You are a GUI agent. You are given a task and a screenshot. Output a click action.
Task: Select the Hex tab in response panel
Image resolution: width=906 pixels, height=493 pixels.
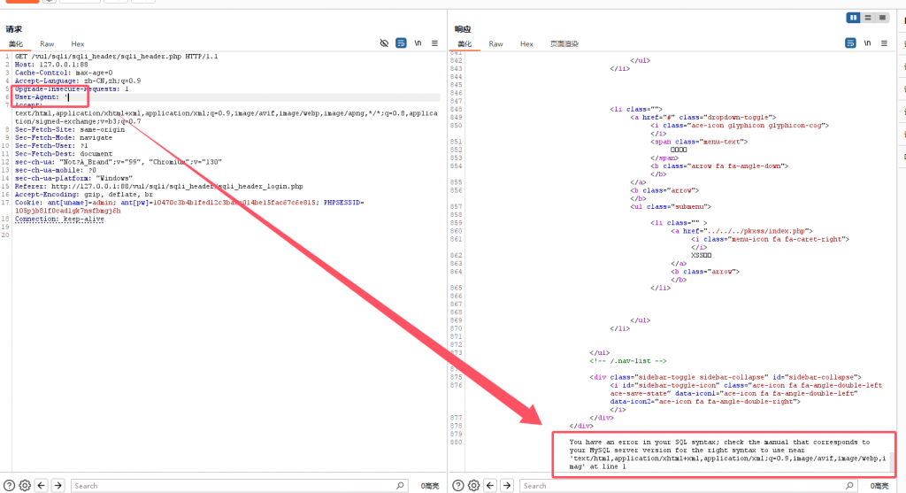[x=526, y=44]
